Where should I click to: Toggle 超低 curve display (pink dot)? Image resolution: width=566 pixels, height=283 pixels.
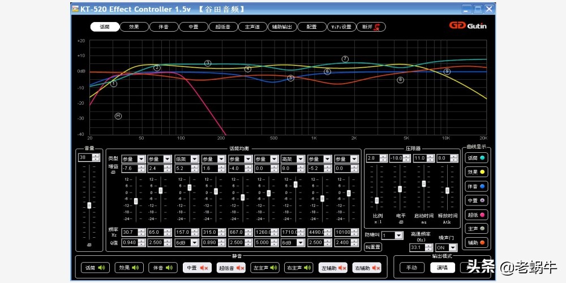click(x=476, y=215)
